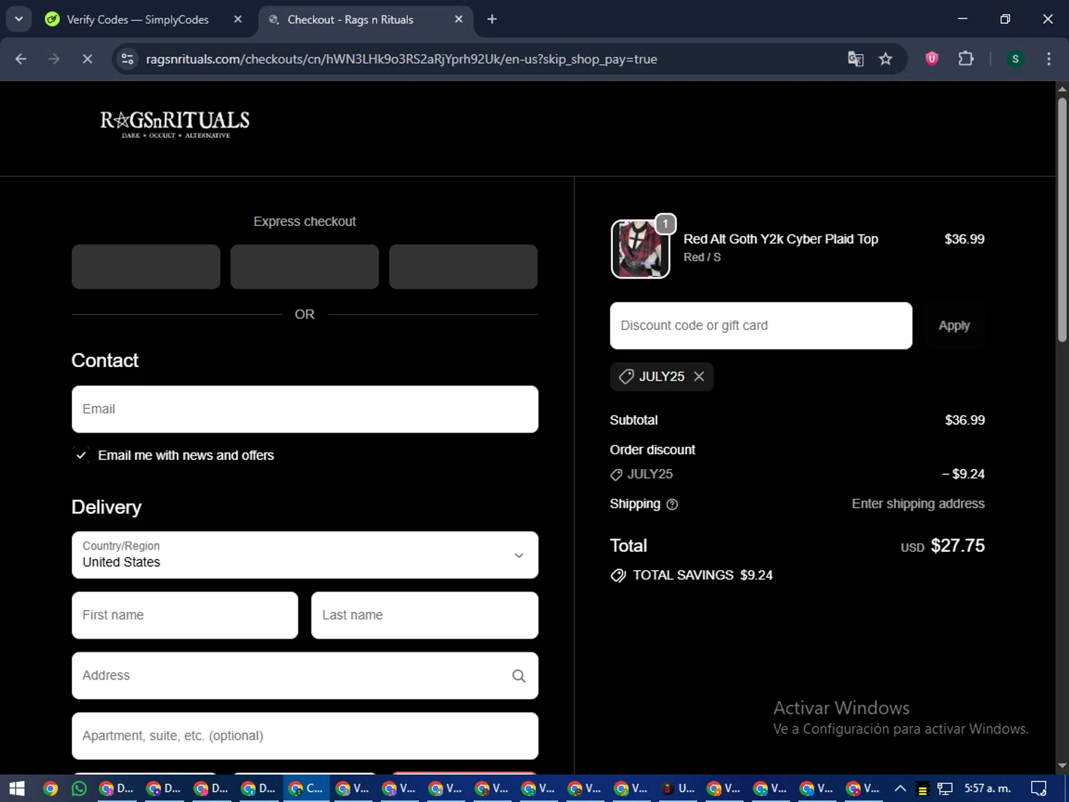Click the Enter shipping address text
Viewport: 1069px width, 802px height.
point(918,504)
